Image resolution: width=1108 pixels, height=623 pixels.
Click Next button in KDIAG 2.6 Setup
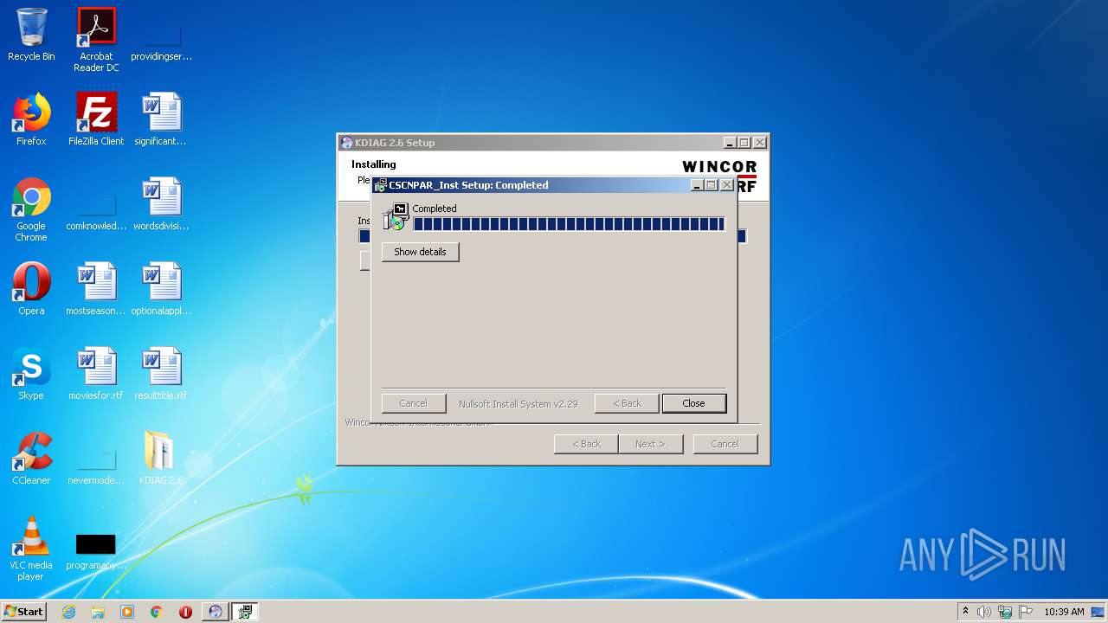coord(650,444)
